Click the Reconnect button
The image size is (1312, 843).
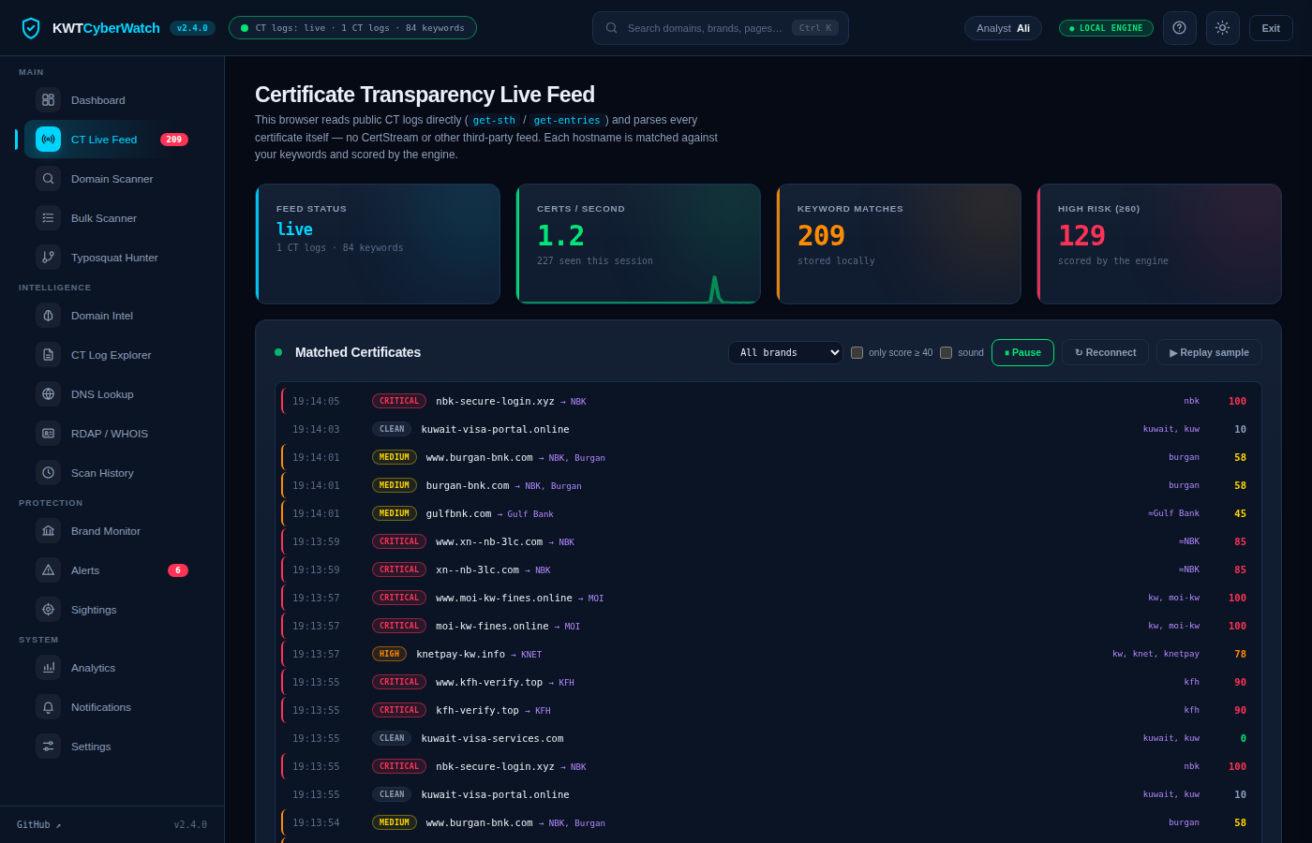pos(1105,353)
